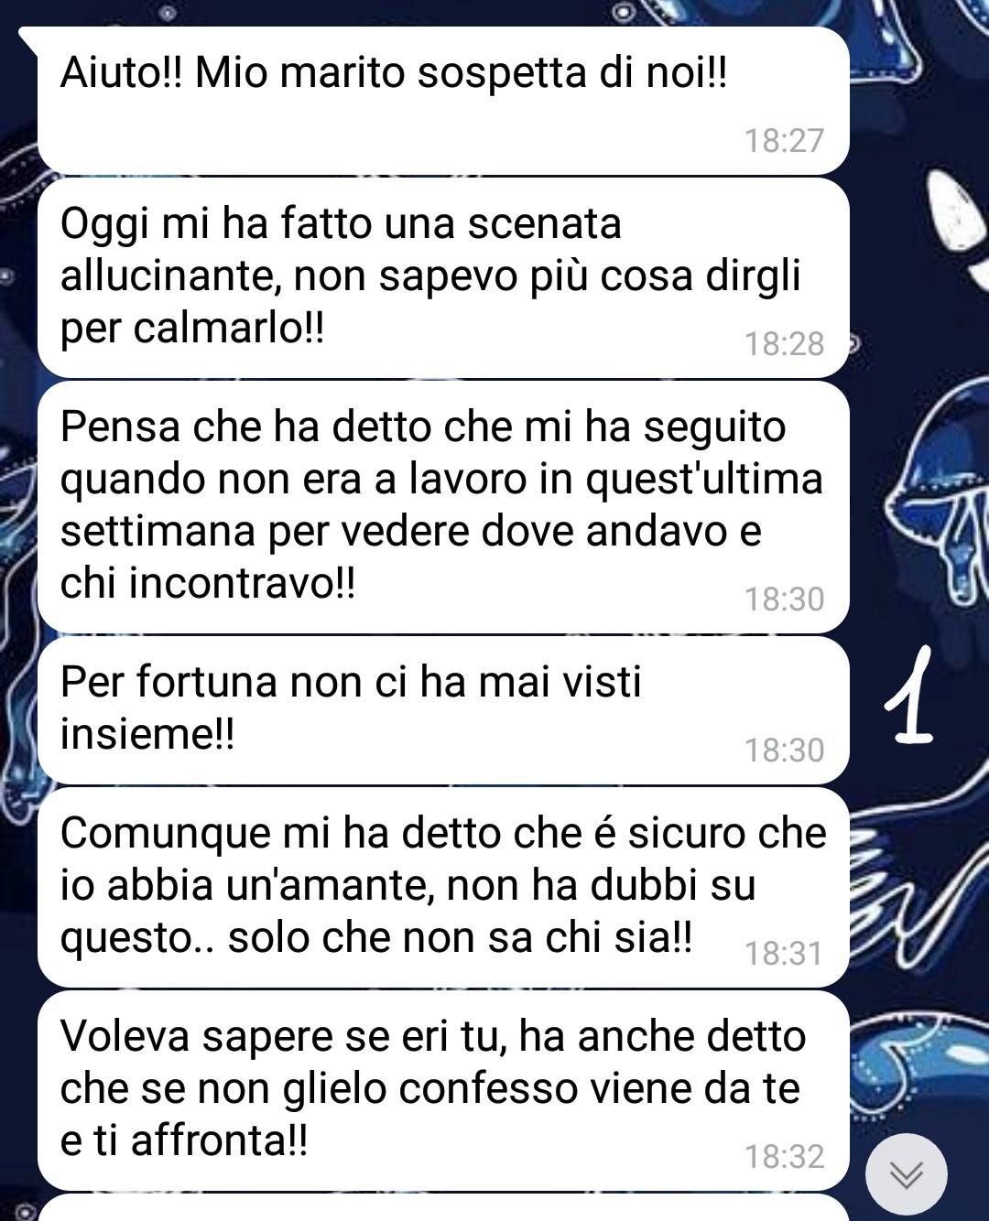989x1221 pixels.
Task: Click the 18:30 timestamp beside "insieme!!"
Action: click(x=784, y=751)
